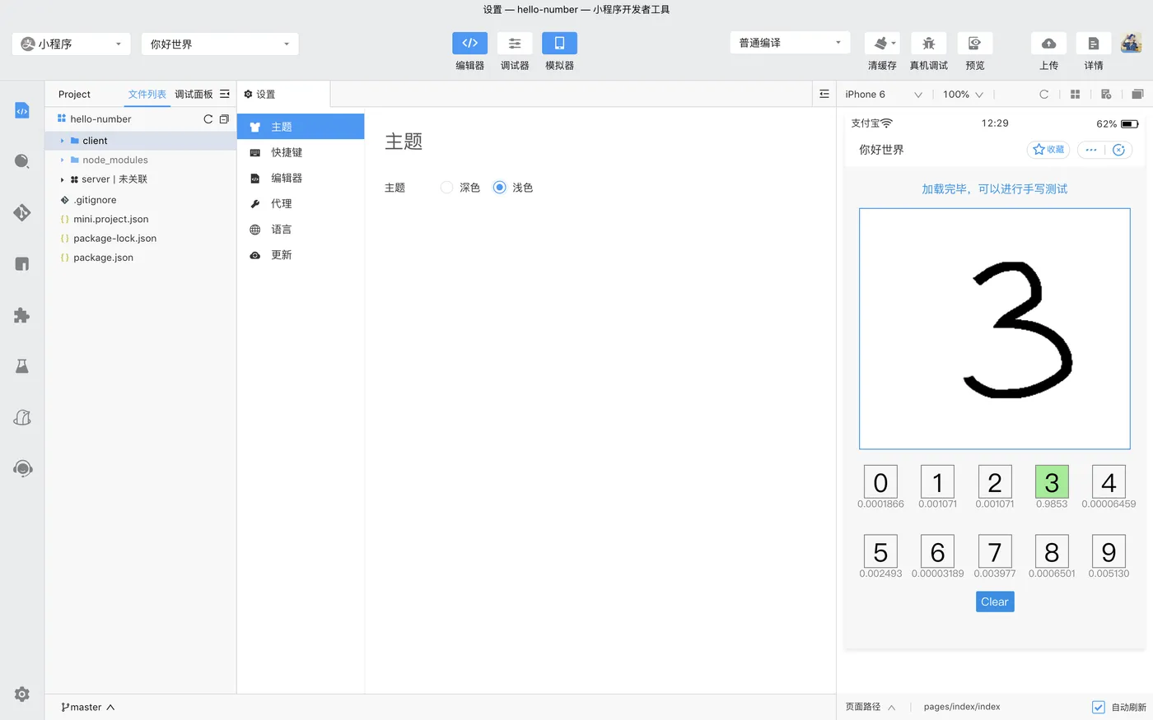Image resolution: width=1153 pixels, height=720 pixels.
Task: Open the mini program three-dots menu
Action: point(1091,150)
